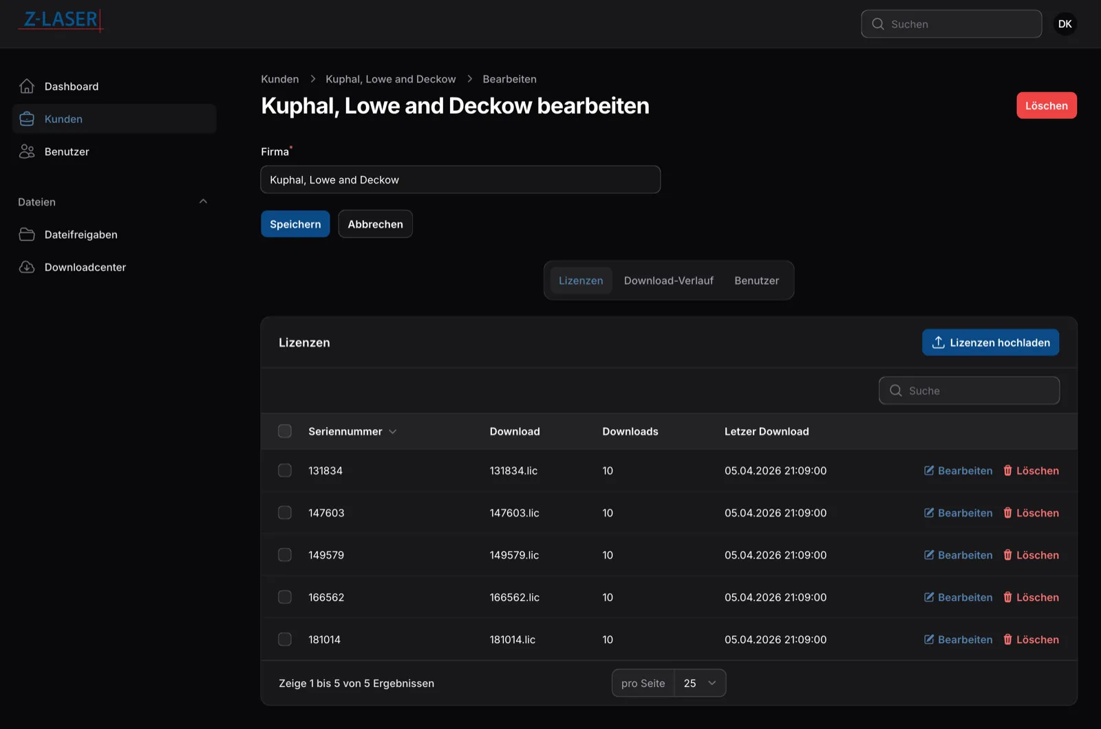
Task: Collapse the Dateien sidebar section
Action: coord(203,202)
